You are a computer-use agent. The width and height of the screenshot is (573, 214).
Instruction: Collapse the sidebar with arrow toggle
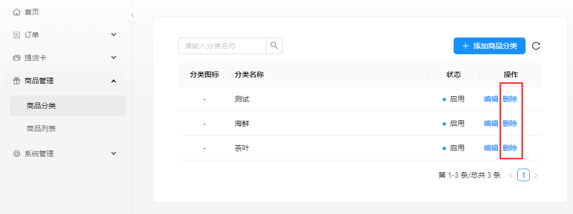pos(132,15)
